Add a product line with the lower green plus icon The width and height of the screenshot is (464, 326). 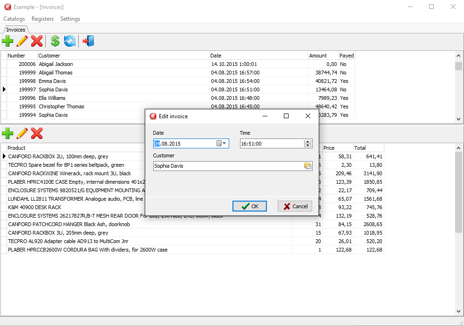(8, 133)
